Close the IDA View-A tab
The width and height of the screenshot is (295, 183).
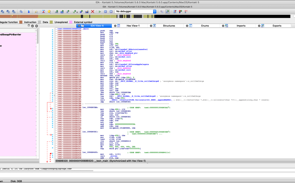tap(79, 26)
